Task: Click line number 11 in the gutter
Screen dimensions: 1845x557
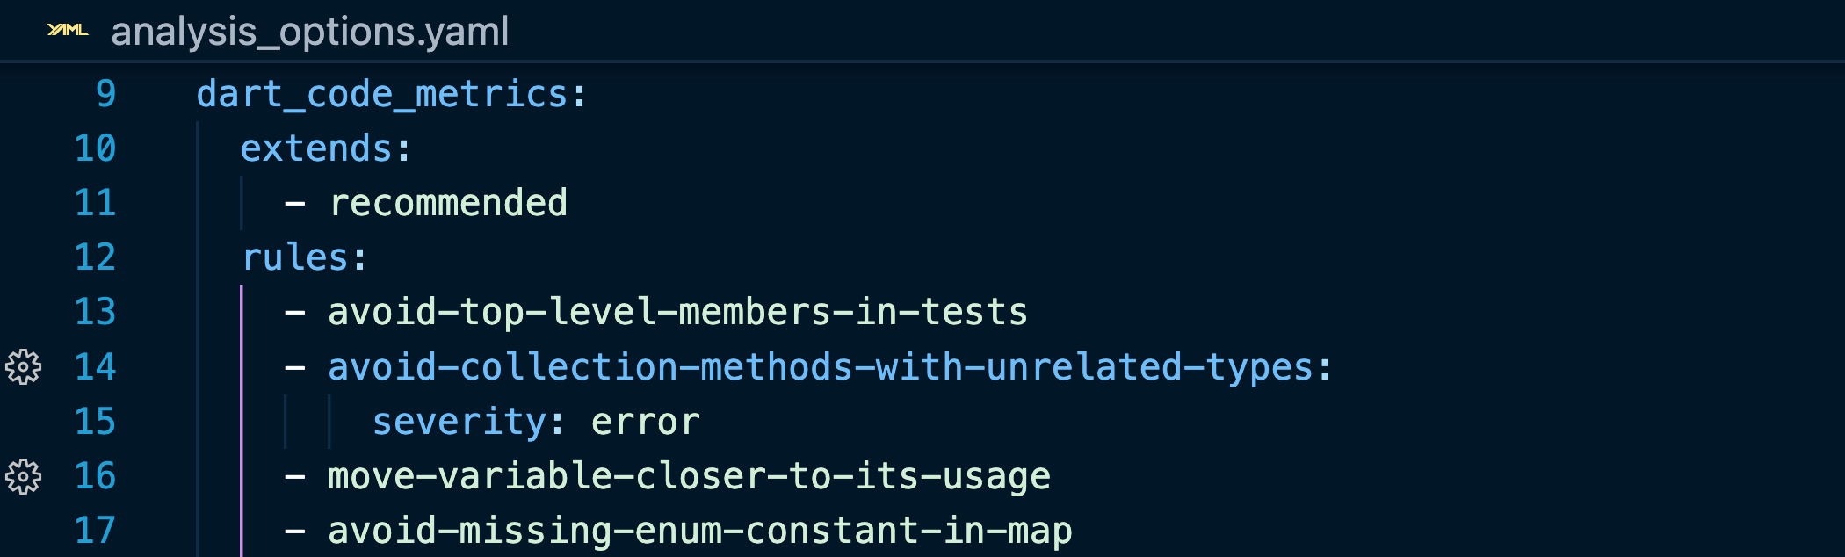Action: pos(95,203)
